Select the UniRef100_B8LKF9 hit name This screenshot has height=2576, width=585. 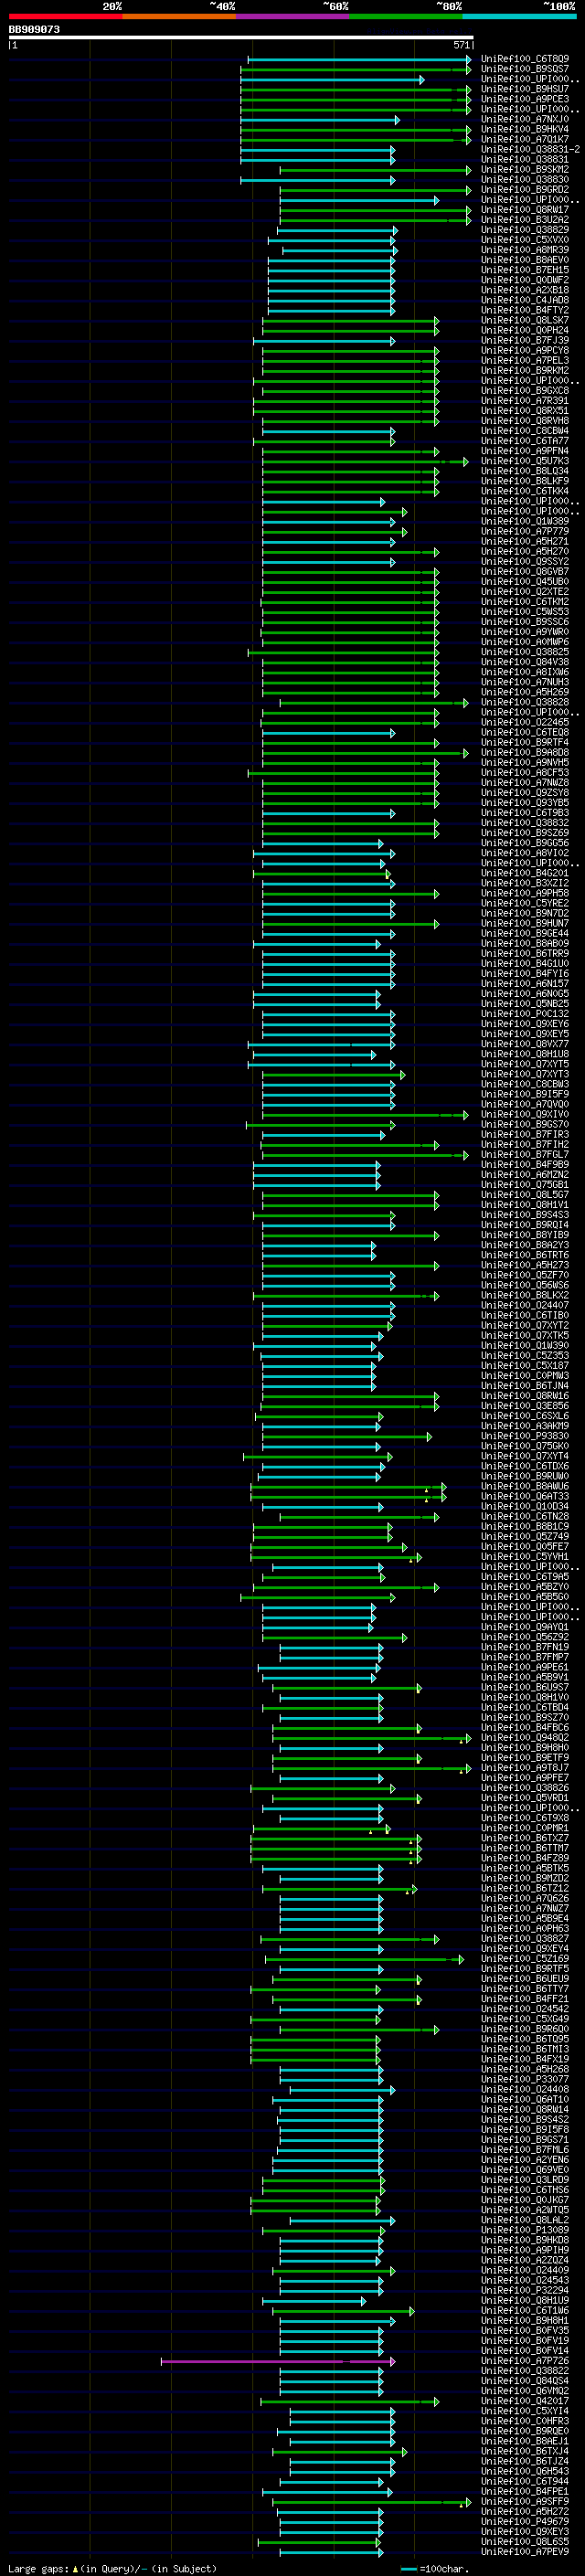[525, 481]
